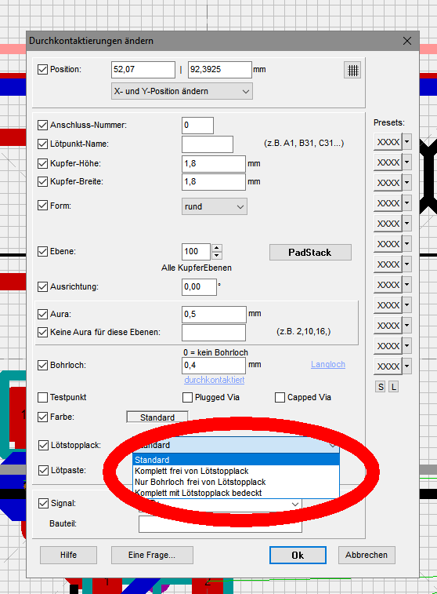437x594 pixels.
Task: Toggle the Farbe checkbox
Action: [43, 417]
